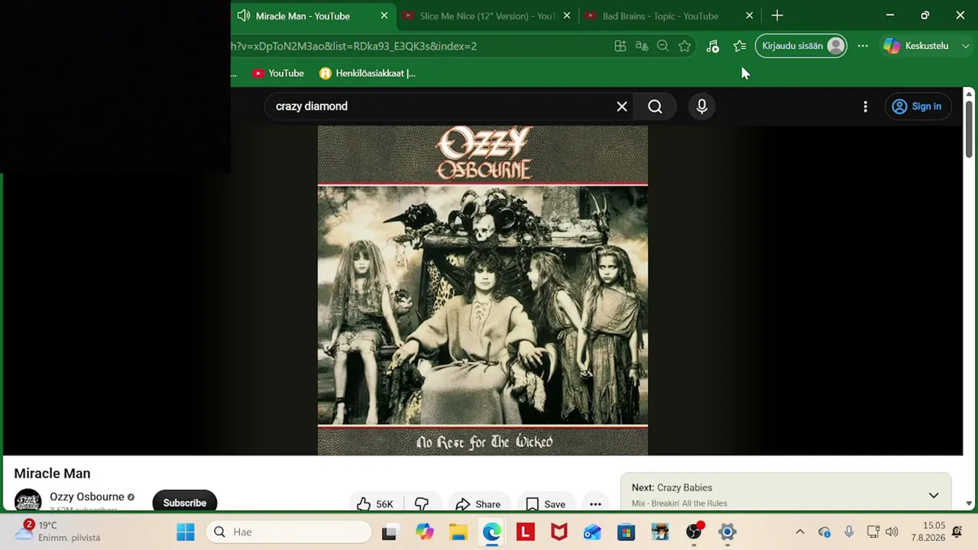The width and height of the screenshot is (978, 550).
Task: Open Task View on the taskbar
Action: 389,532
